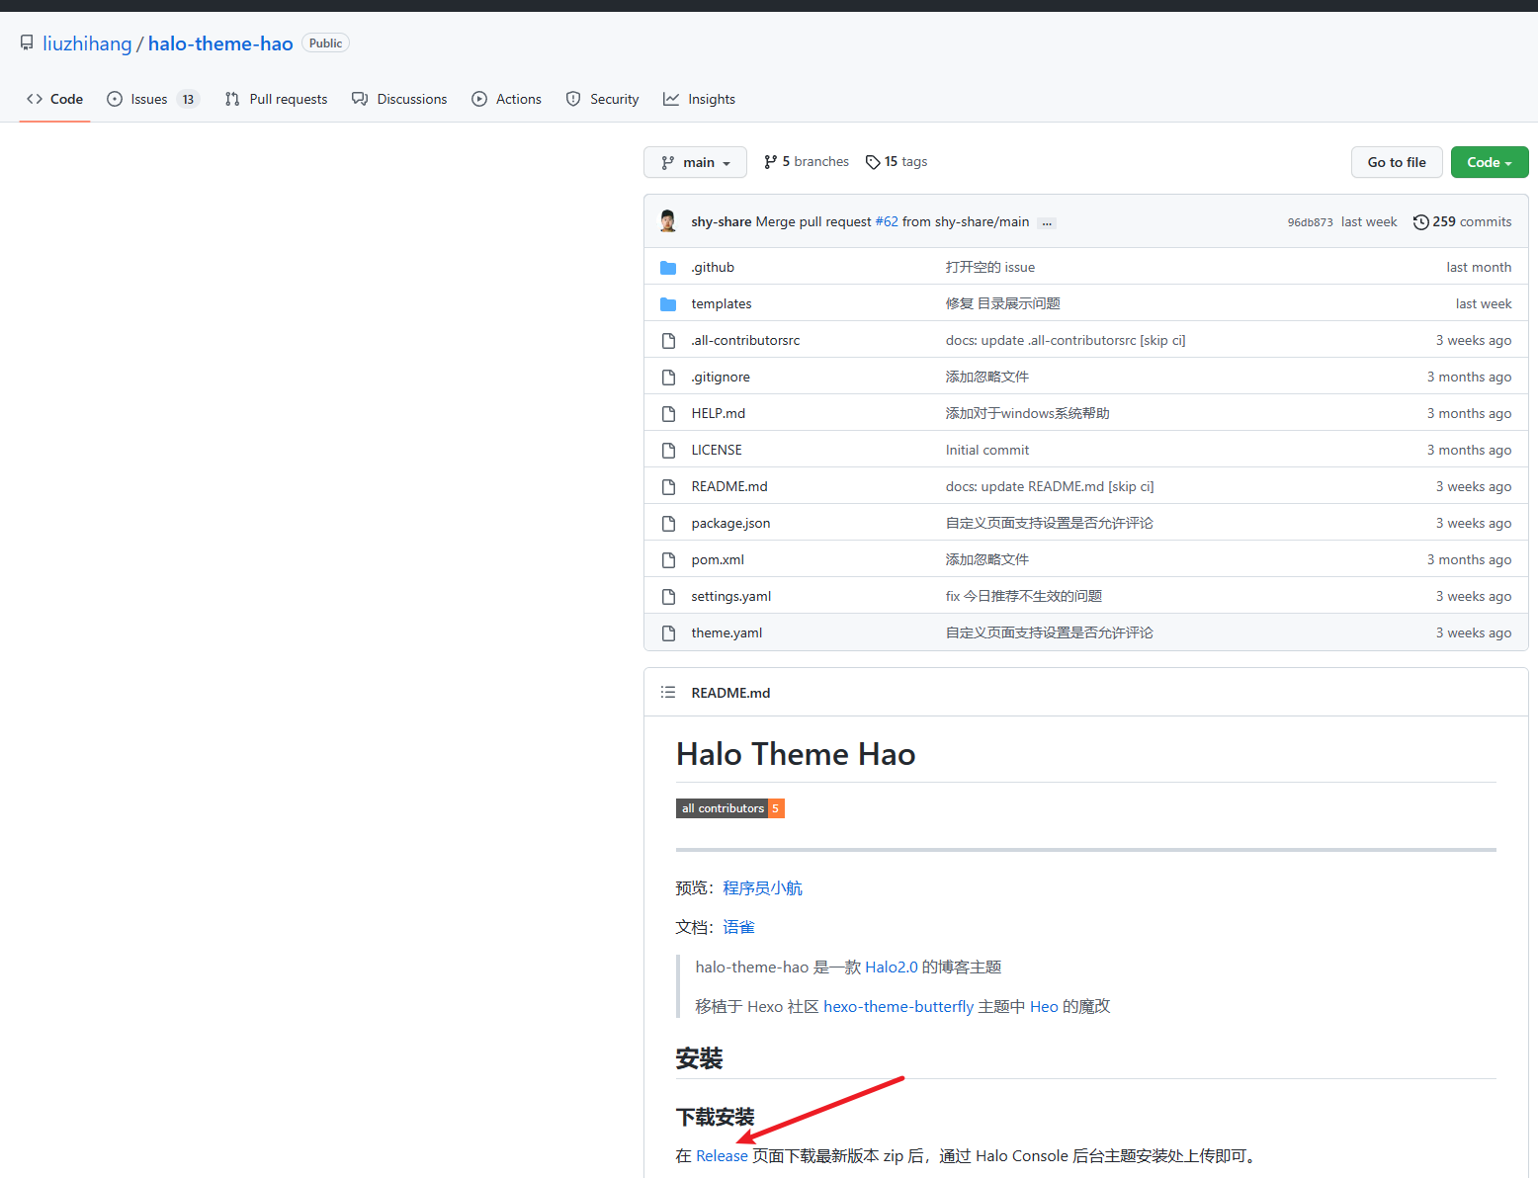
Task: Open the Insights tab
Action: [x=699, y=99]
